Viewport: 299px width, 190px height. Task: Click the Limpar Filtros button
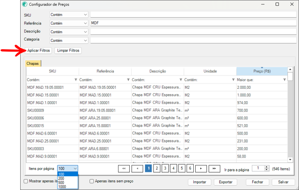point(68,51)
